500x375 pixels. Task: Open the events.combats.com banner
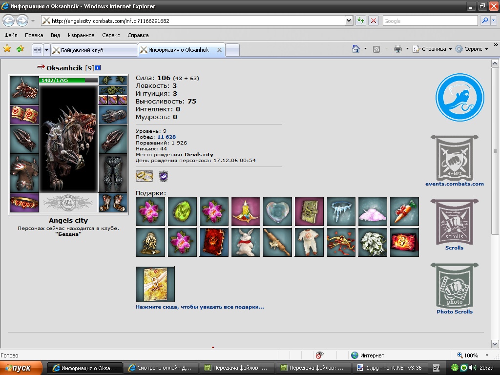click(x=455, y=158)
